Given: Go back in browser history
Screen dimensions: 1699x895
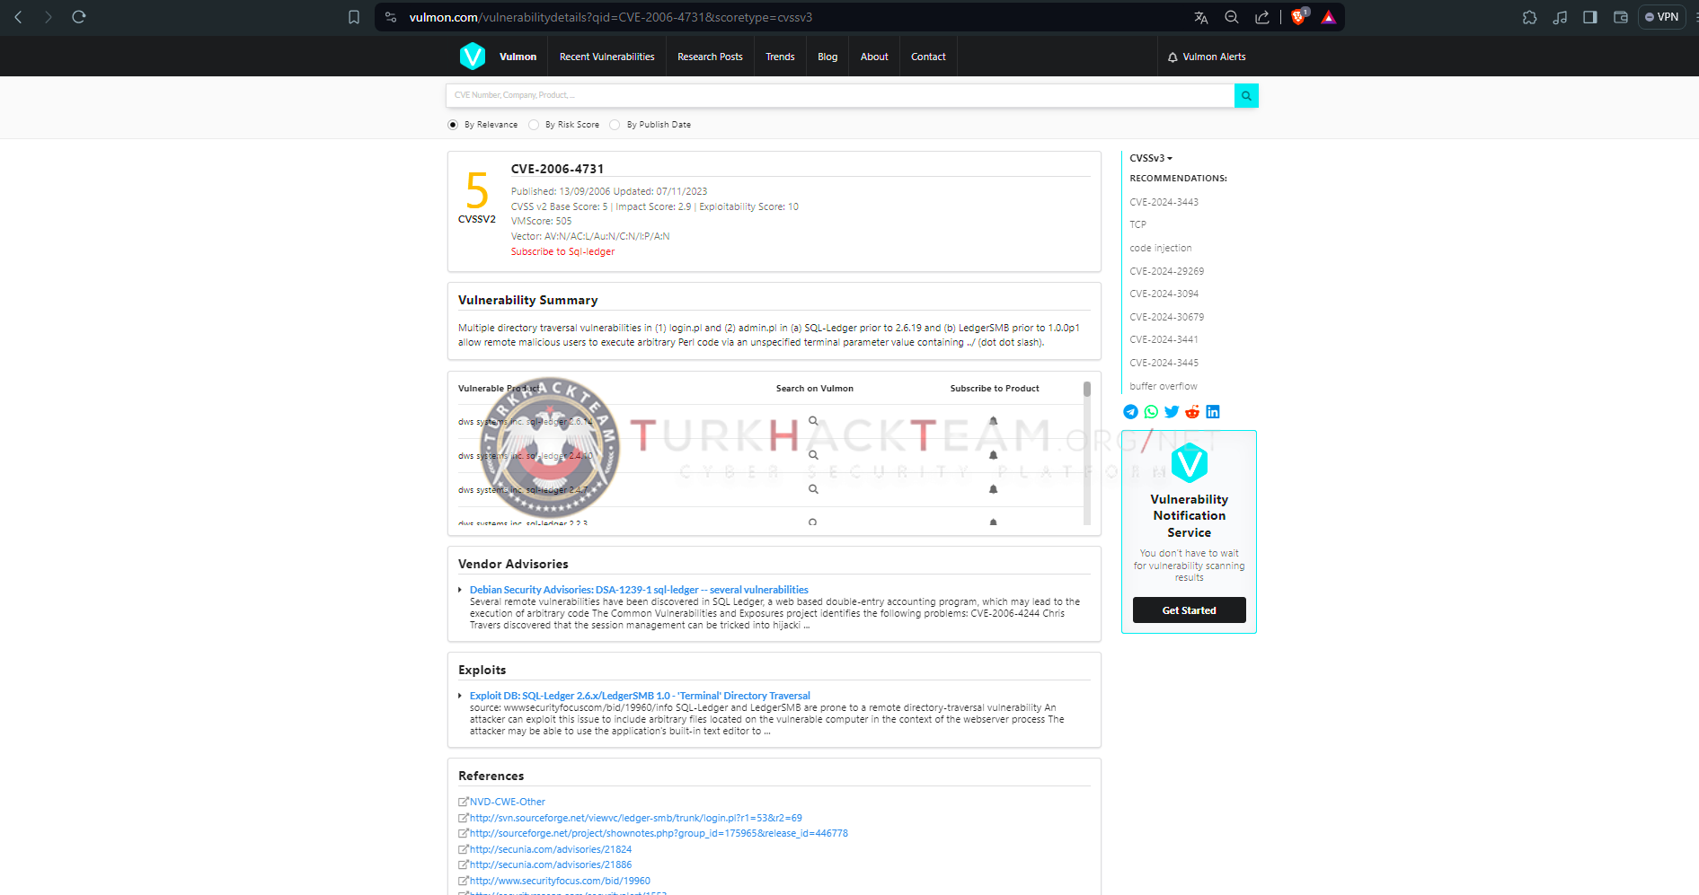Looking at the screenshot, I should coord(18,17).
